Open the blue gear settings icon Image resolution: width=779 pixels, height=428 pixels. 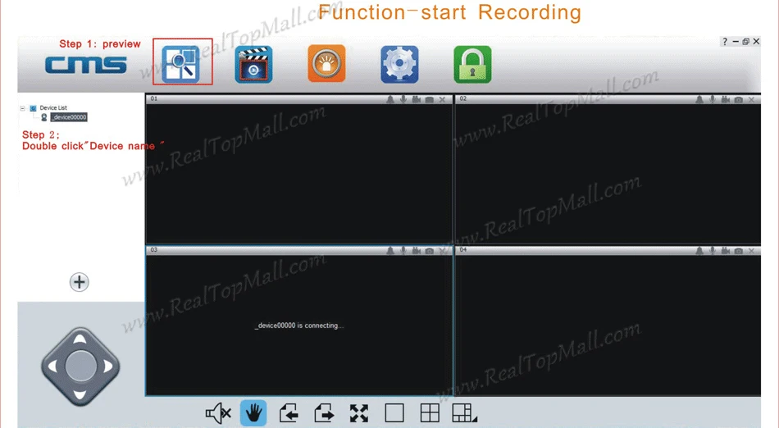[x=399, y=64]
